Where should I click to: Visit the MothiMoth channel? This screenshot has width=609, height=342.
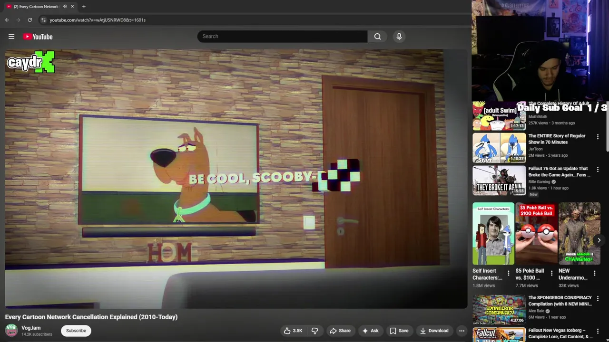(x=538, y=117)
